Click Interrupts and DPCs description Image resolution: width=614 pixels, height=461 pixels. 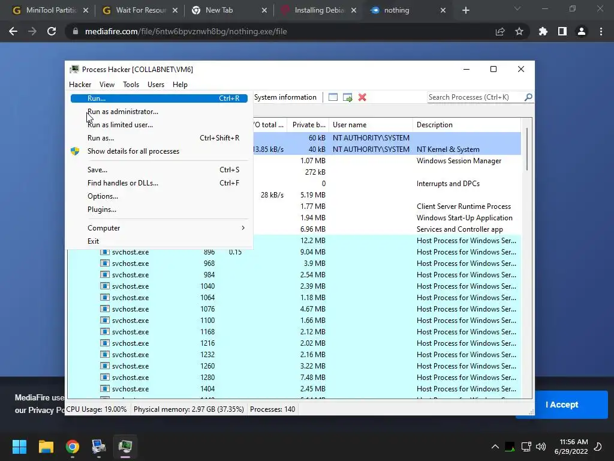[448, 184]
